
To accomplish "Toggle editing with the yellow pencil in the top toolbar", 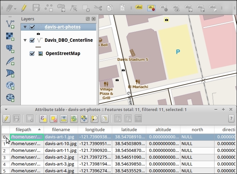I will click(x=24, y=7).
